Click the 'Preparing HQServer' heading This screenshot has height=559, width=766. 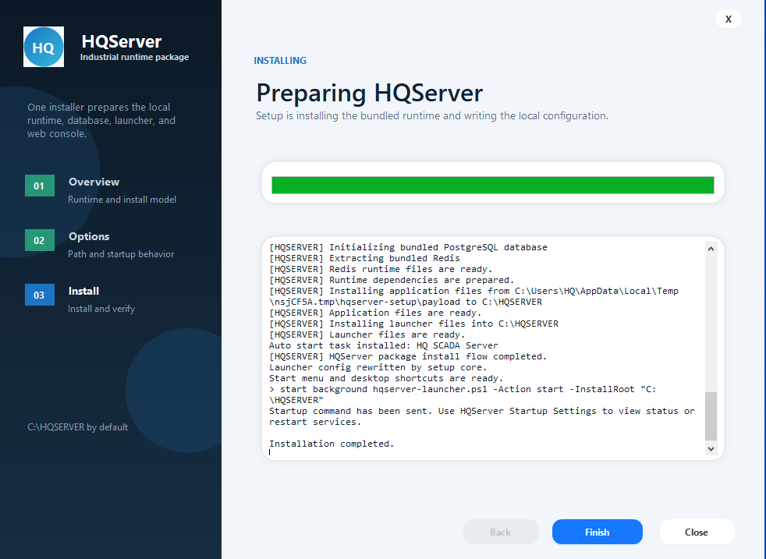[x=369, y=93]
